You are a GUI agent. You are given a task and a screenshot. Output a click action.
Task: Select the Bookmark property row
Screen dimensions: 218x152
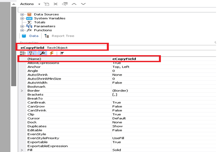coord(121,87)
